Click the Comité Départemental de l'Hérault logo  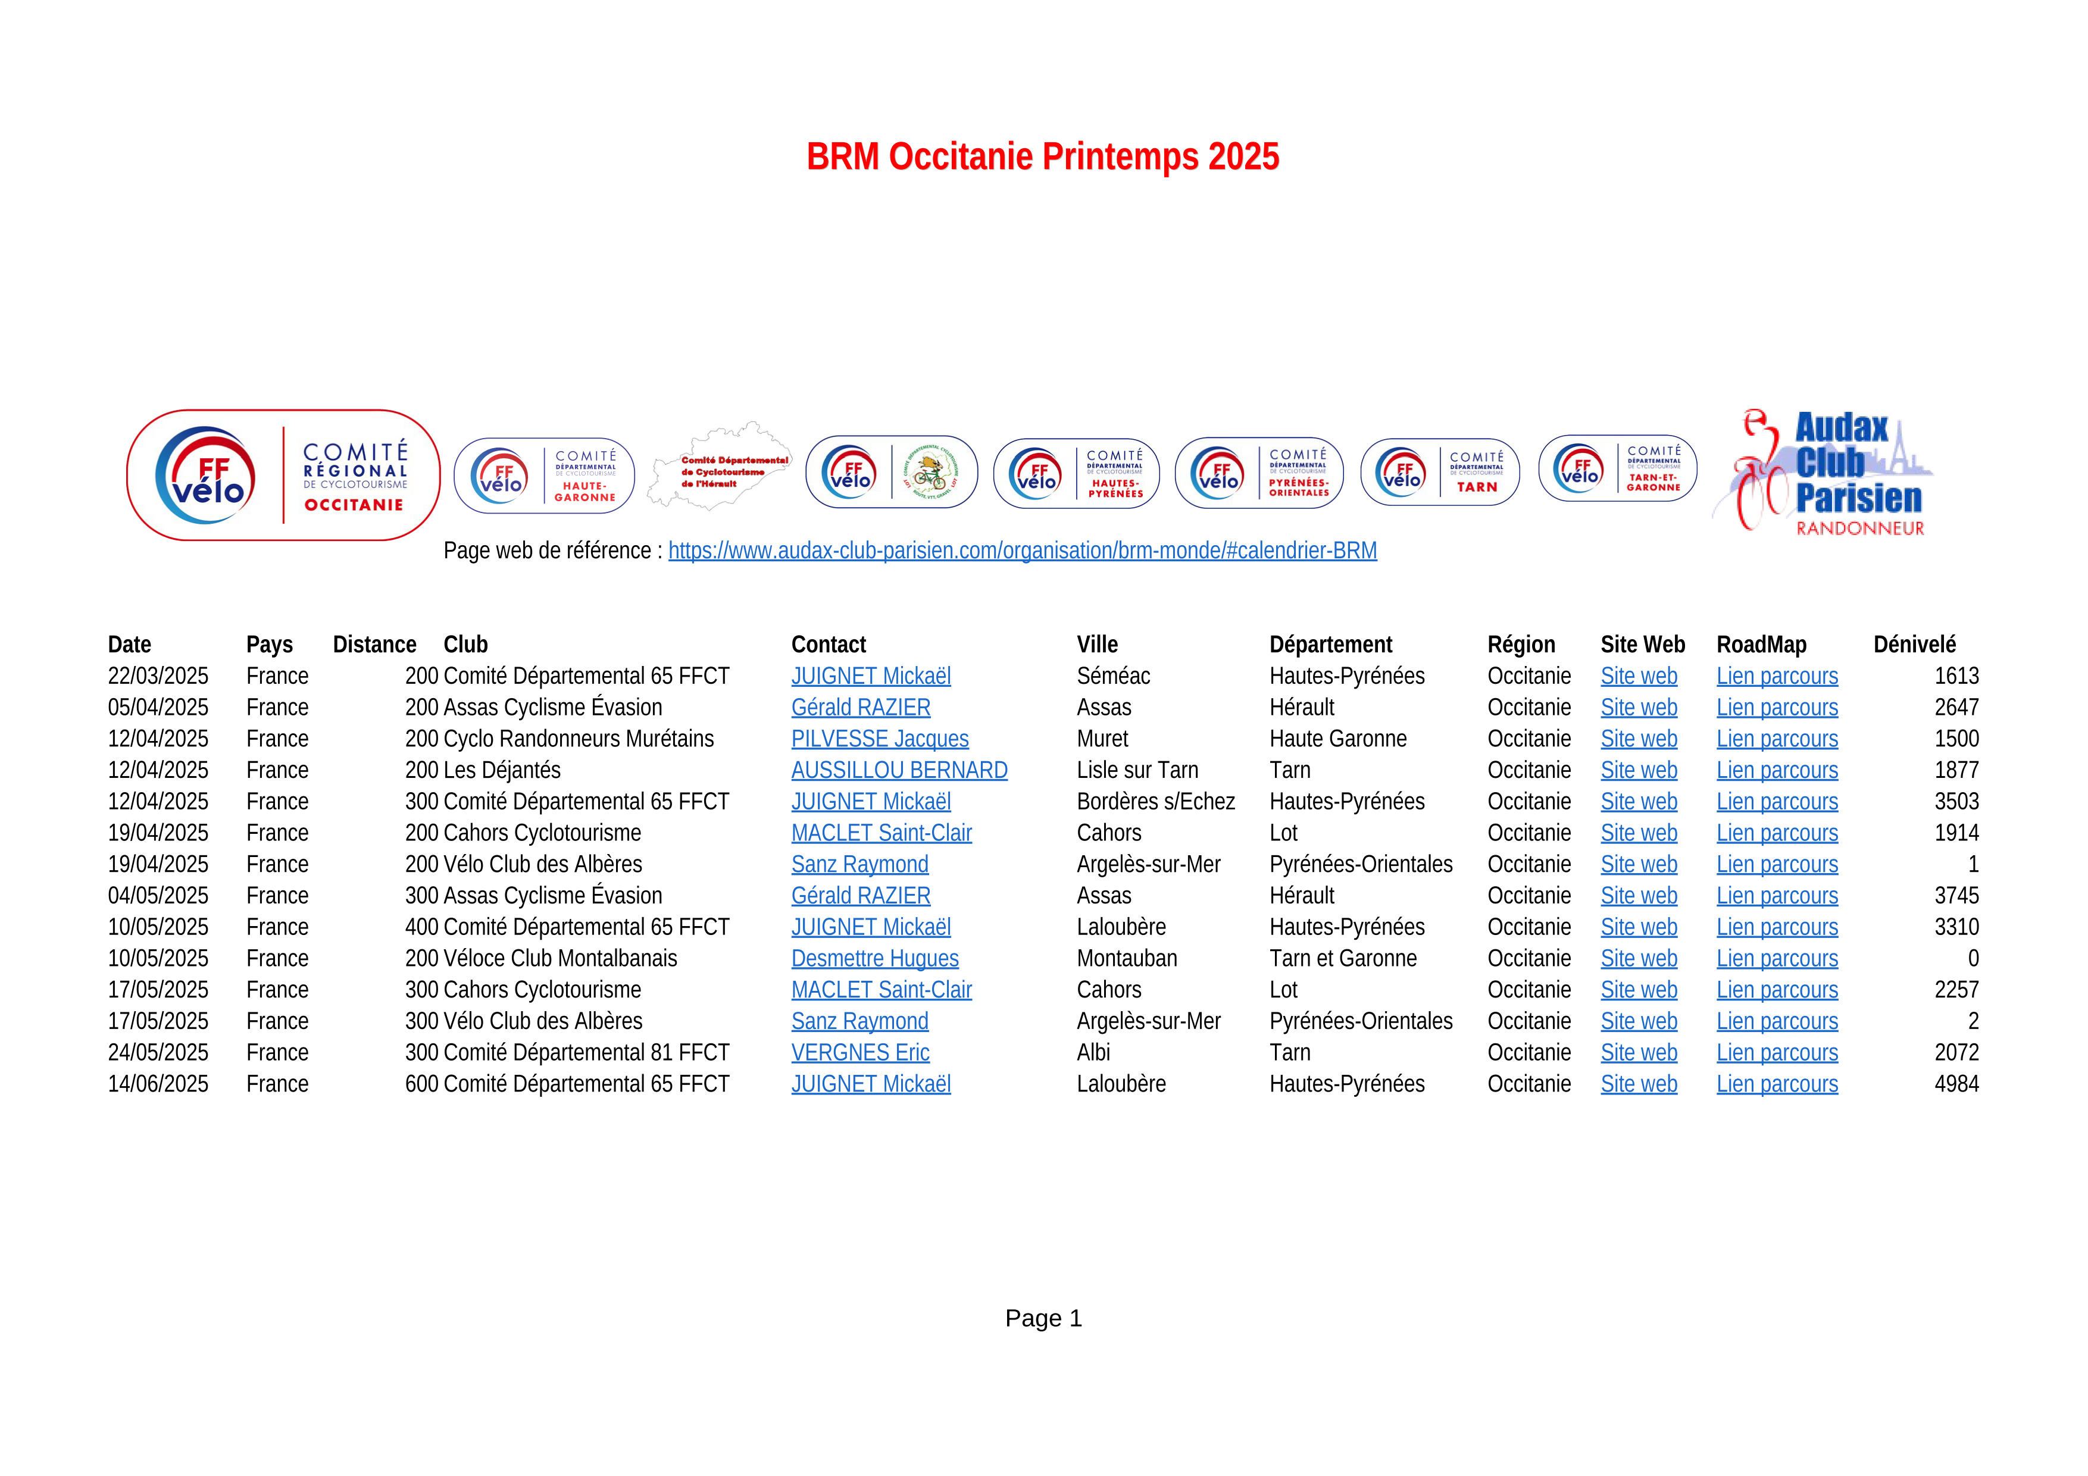718,465
